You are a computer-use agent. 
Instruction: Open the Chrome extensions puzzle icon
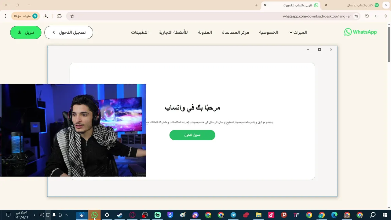click(59, 16)
